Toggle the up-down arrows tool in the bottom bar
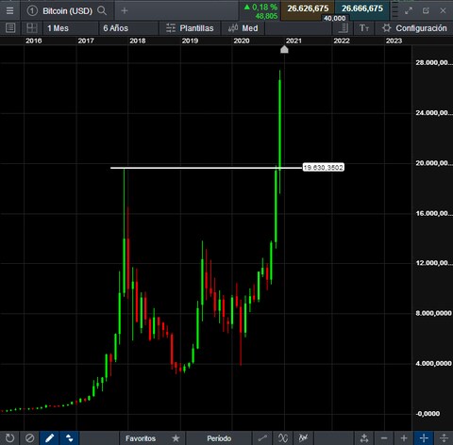 pos(69,438)
